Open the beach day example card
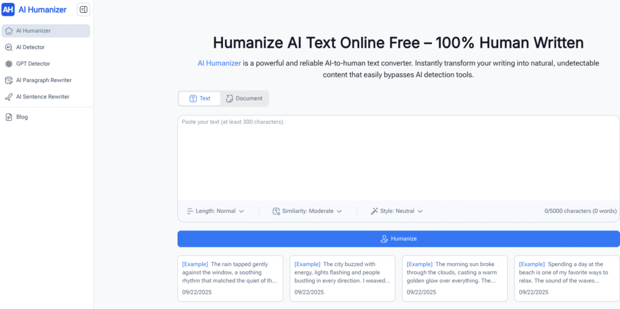Screen dimensions: 620x309 coord(567,278)
